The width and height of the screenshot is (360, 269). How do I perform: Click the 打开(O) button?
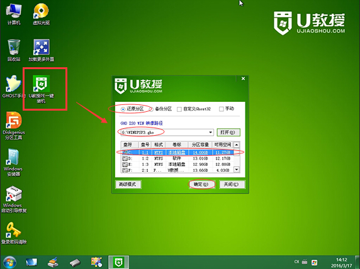click(x=228, y=133)
